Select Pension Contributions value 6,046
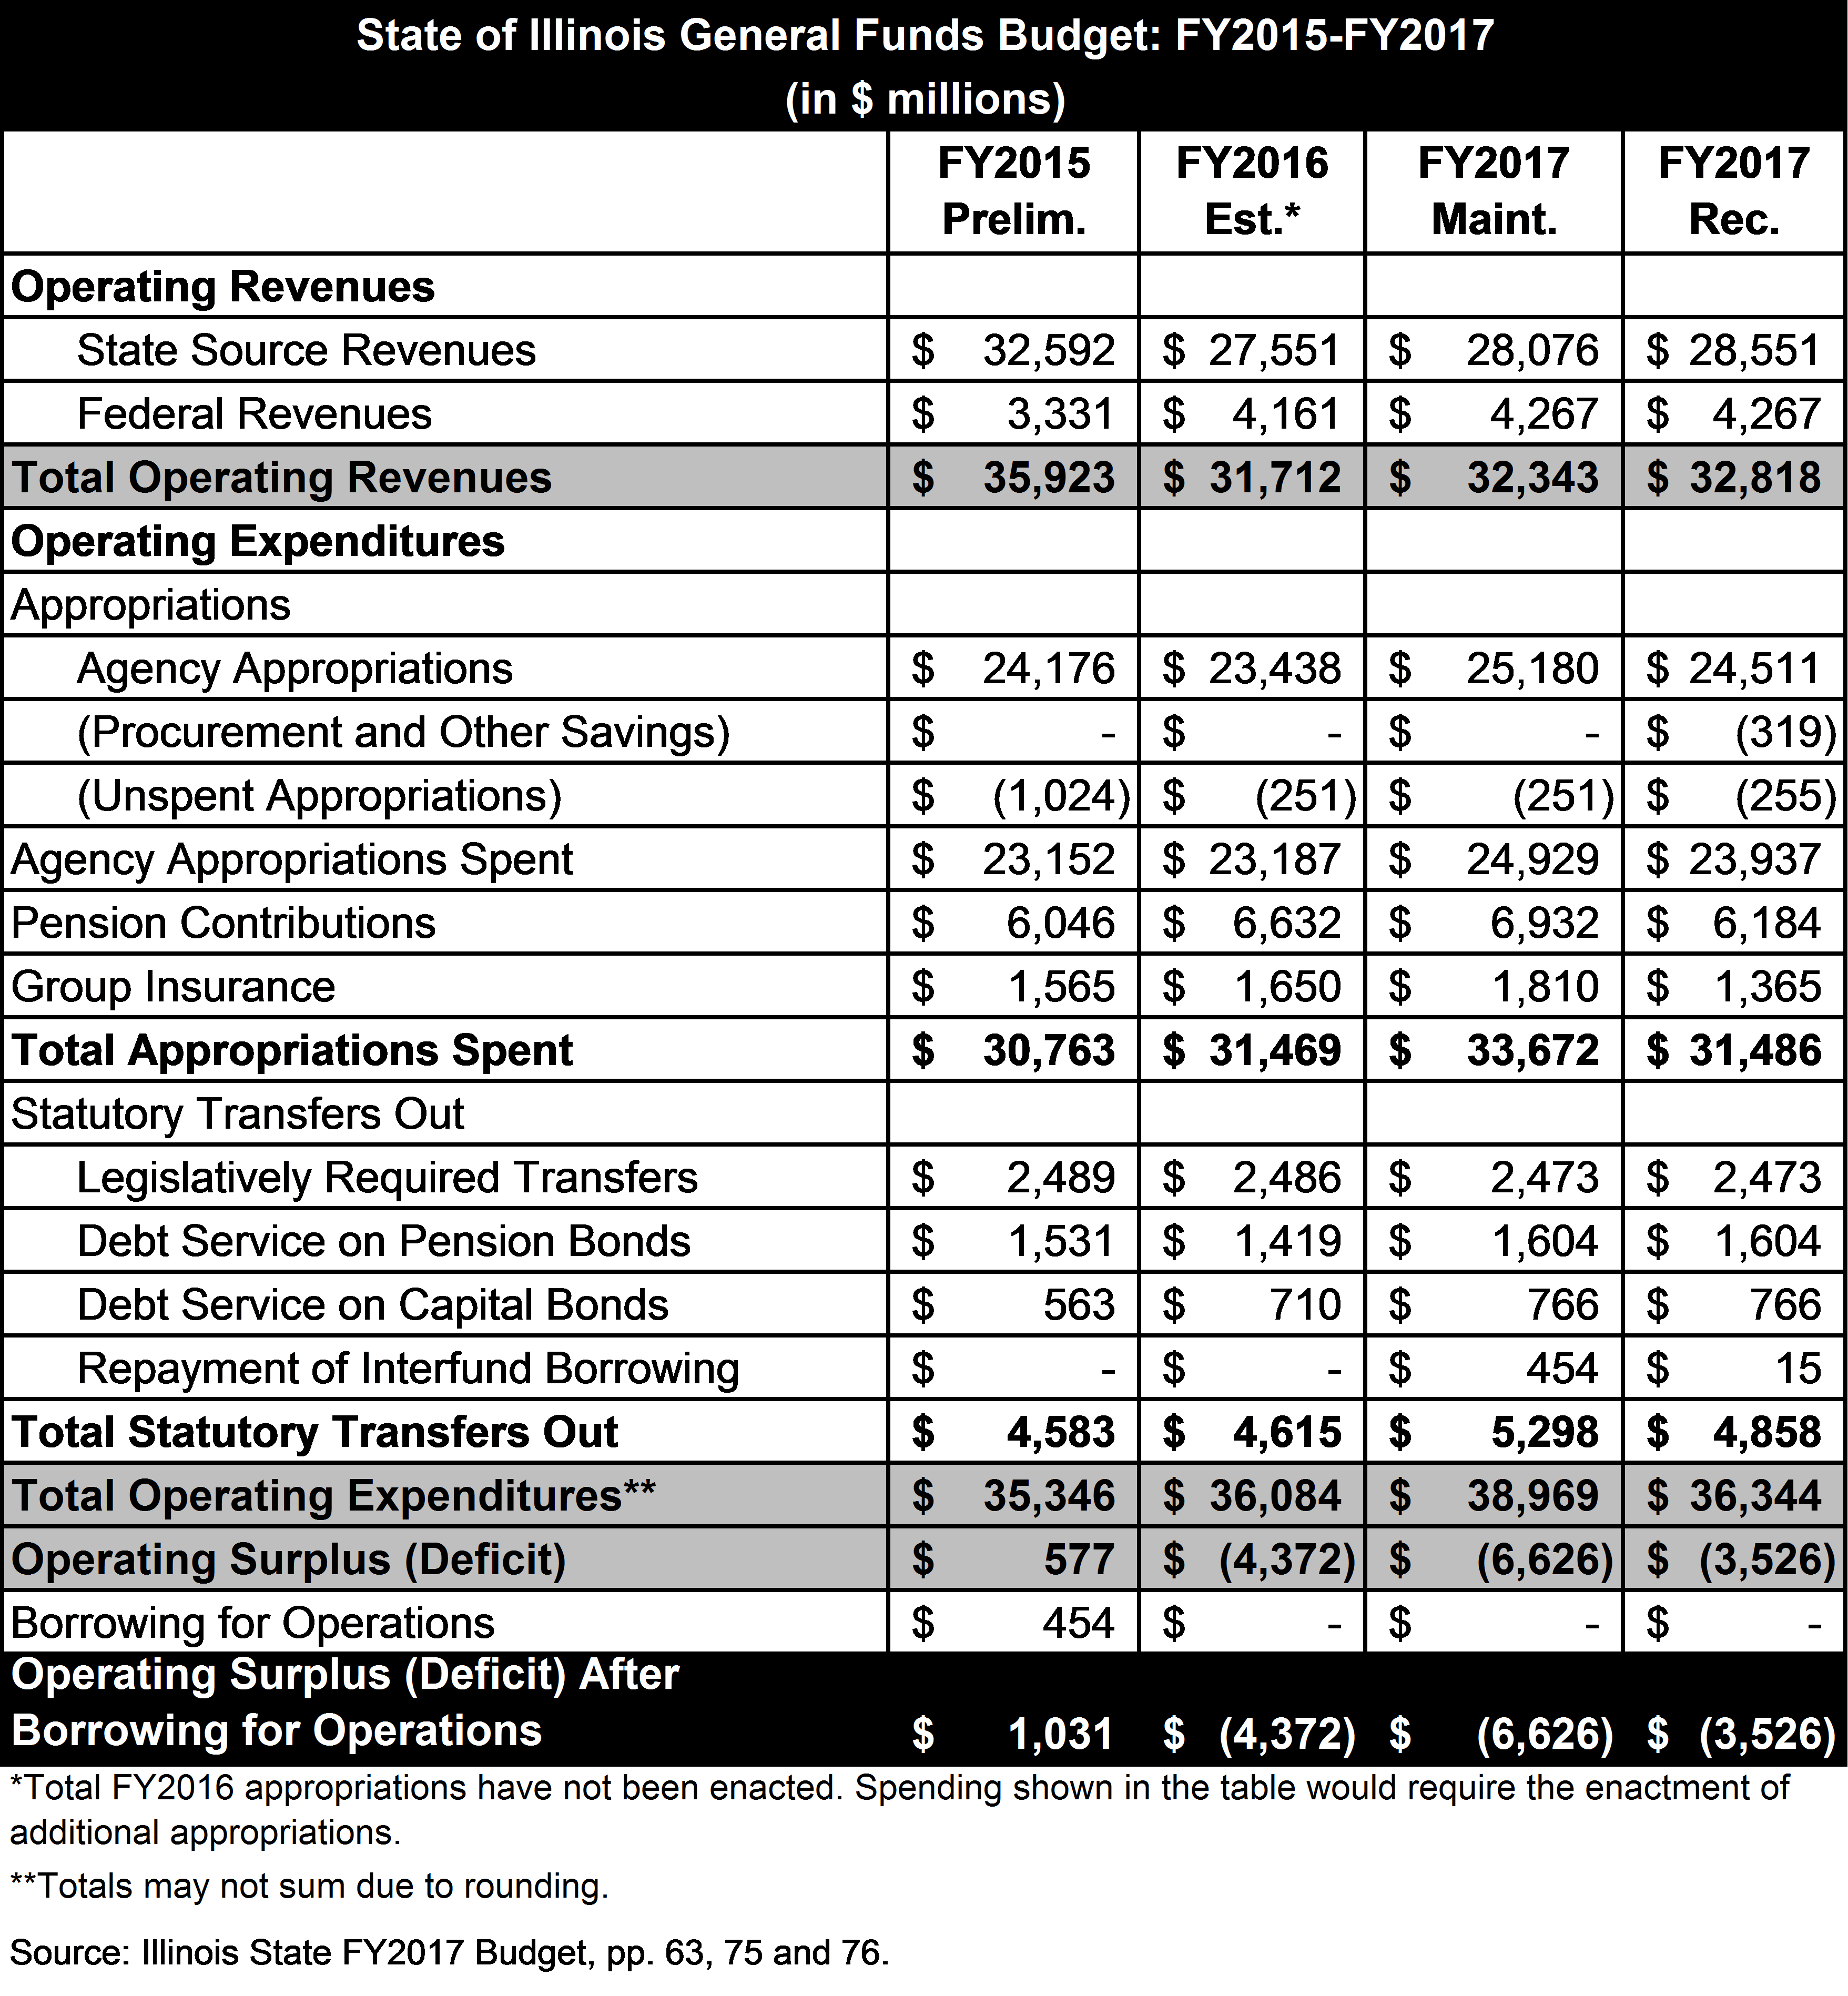Screen dimensions: 1848x1996 (1060, 923)
